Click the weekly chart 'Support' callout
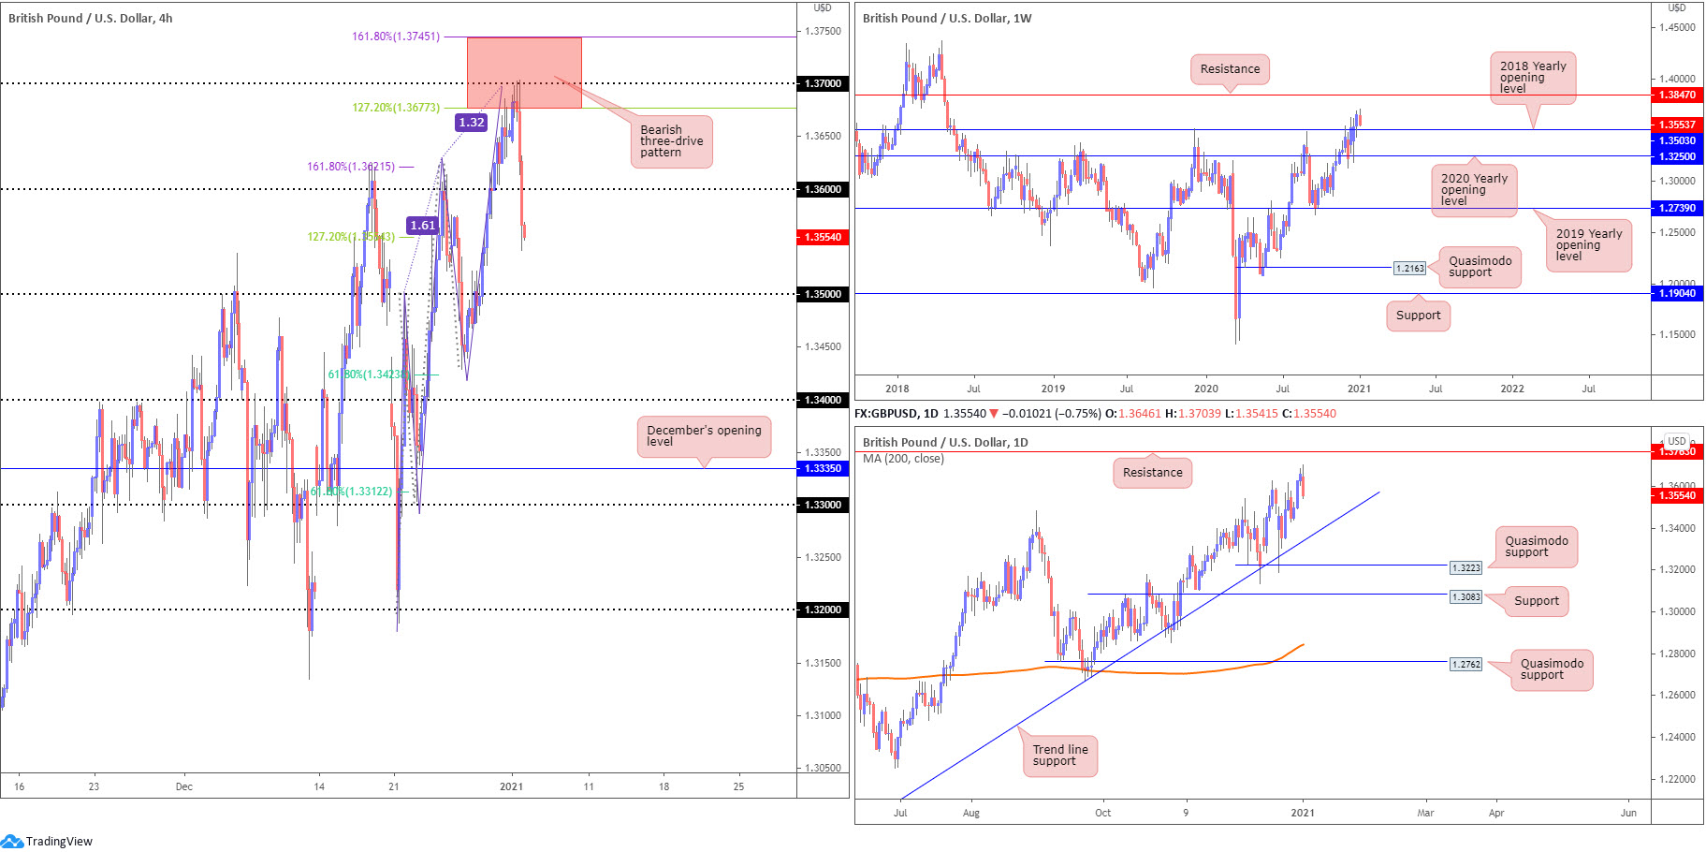Viewport: 1706px width, 852px height. [1418, 316]
